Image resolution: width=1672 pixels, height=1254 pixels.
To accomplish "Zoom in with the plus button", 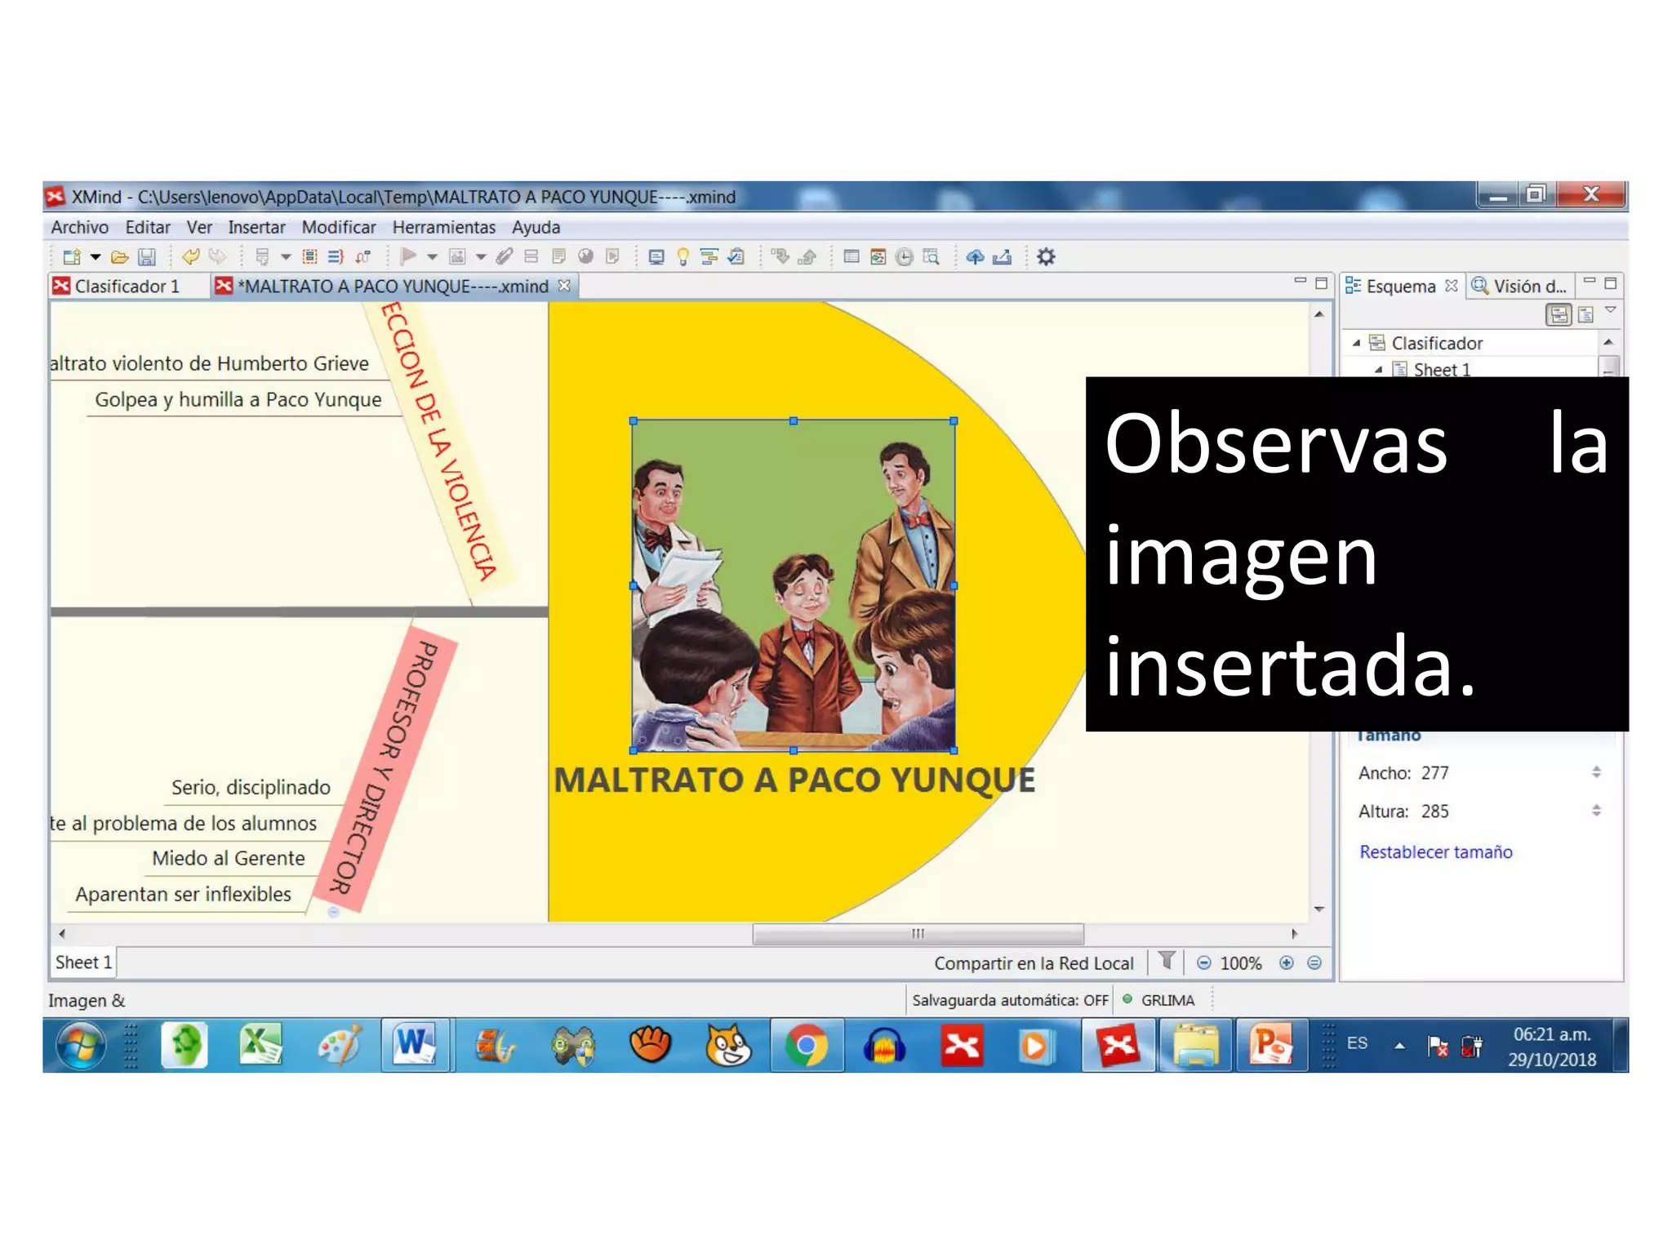I will pyautogui.click(x=1287, y=963).
